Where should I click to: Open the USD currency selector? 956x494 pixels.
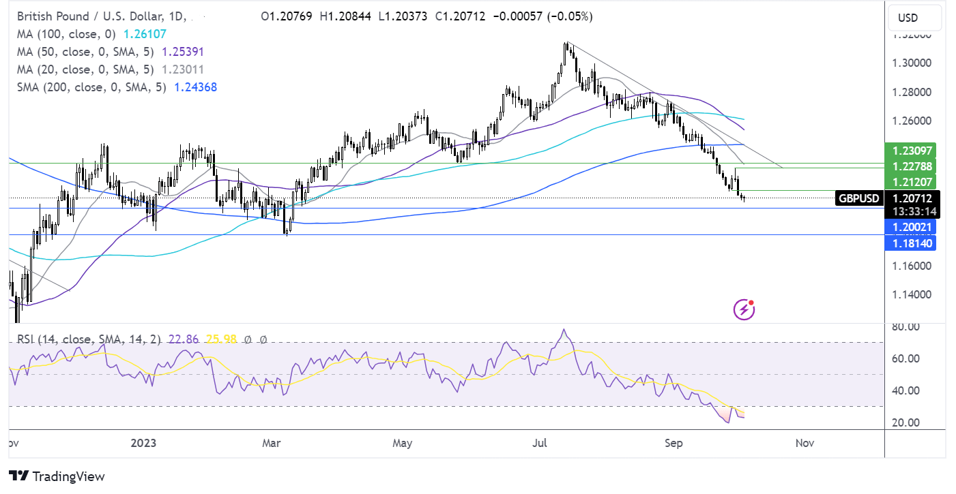(916, 18)
